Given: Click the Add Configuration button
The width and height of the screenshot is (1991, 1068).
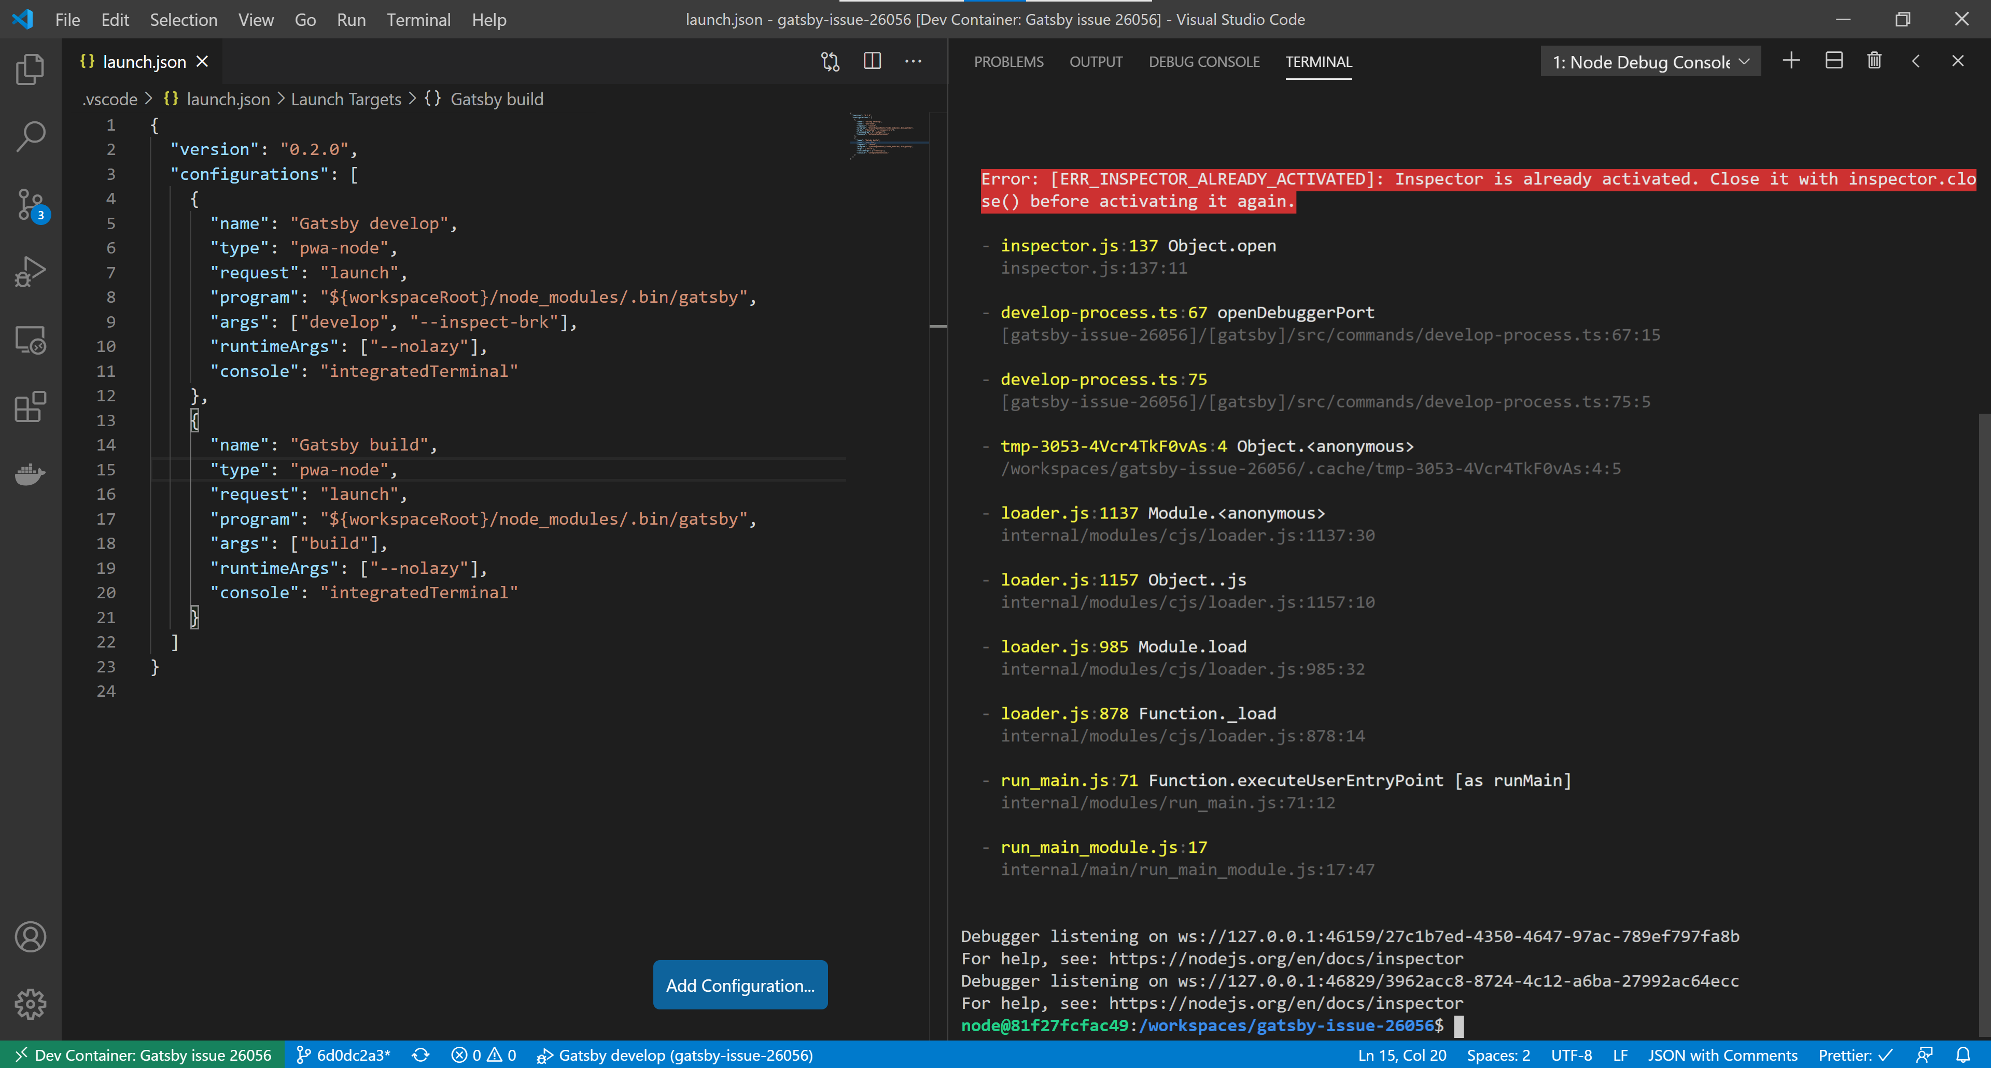Looking at the screenshot, I should pos(740,985).
